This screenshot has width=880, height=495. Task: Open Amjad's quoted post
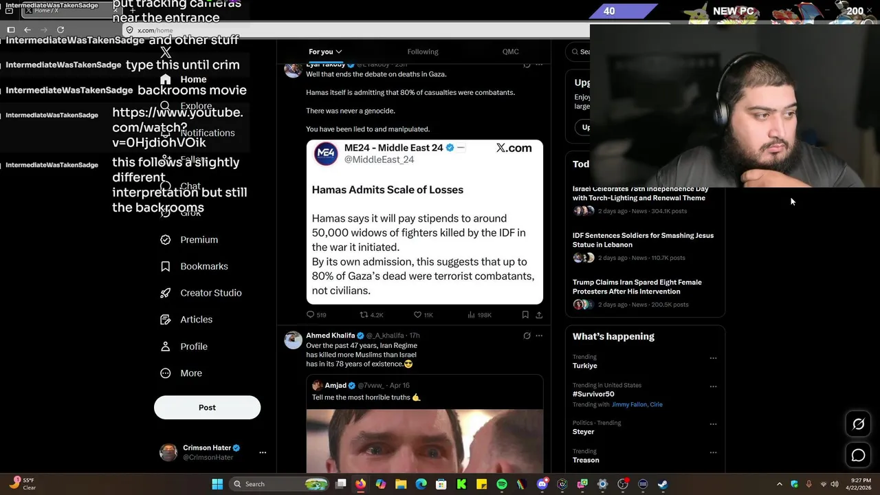click(x=424, y=423)
